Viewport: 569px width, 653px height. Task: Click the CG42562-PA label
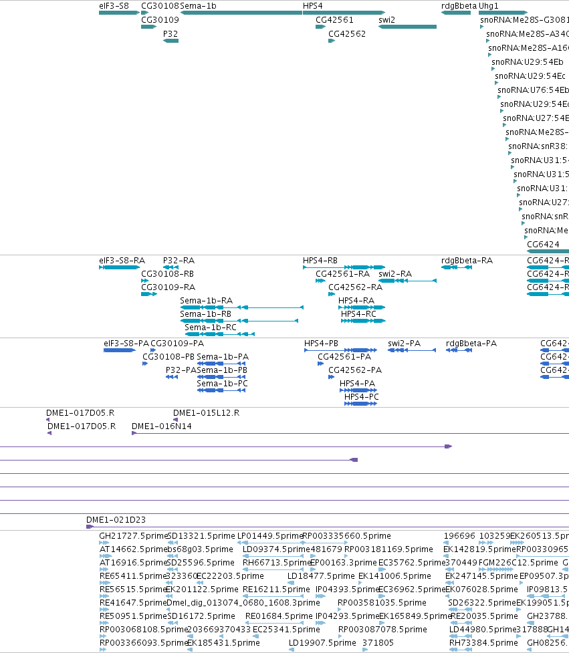tap(355, 370)
